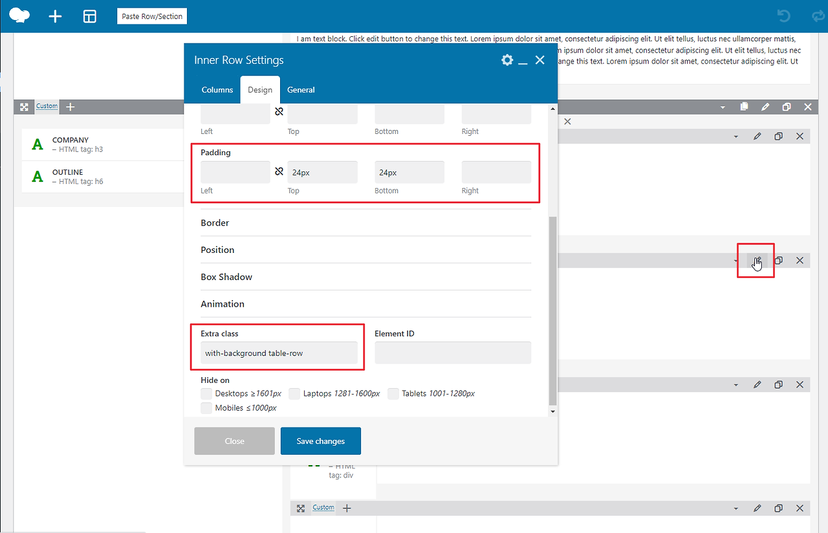Open dropdown arrow in dark row control bar
Viewport: 828px width, 533px height.
(723, 107)
